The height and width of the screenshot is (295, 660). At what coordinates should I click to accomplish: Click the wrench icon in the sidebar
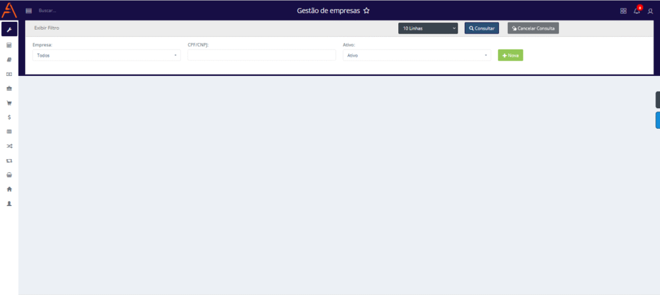[x=9, y=30]
